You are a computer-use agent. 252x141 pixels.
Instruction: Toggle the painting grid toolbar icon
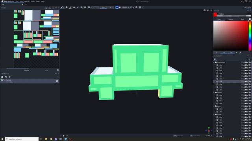pos(140,7)
